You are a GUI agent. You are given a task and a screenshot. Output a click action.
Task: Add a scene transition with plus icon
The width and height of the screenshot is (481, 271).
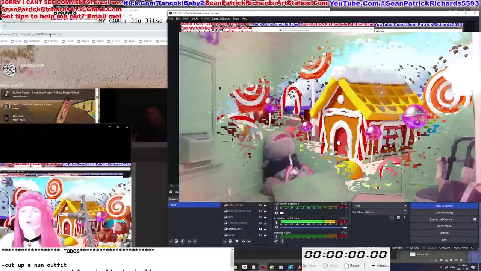pyautogui.click(x=392, y=218)
